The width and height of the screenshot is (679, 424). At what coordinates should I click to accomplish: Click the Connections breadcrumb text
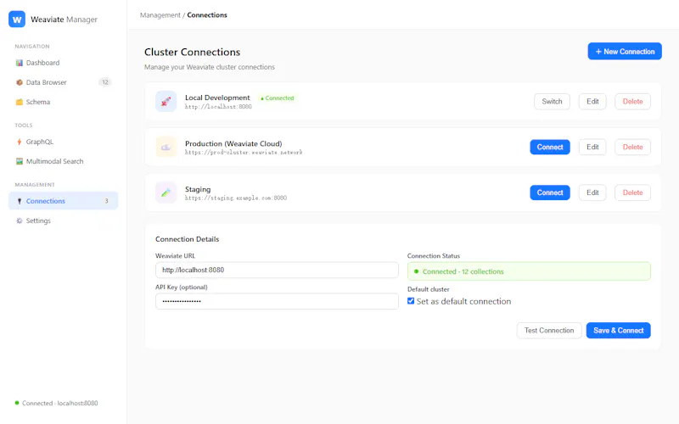pyautogui.click(x=207, y=15)
